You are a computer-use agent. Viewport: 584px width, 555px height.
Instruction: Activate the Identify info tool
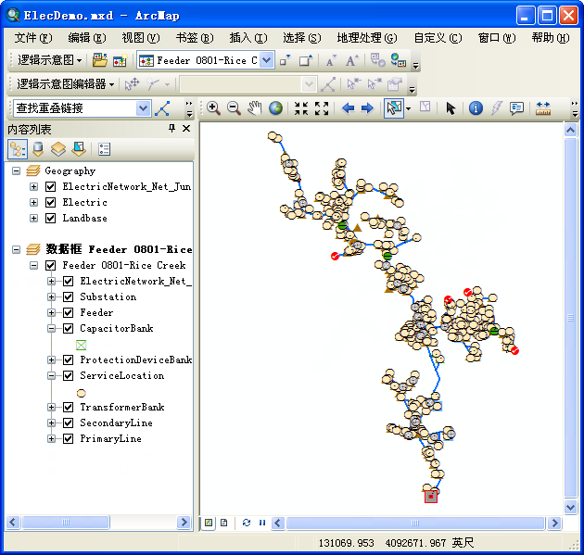tap(476, 108)
